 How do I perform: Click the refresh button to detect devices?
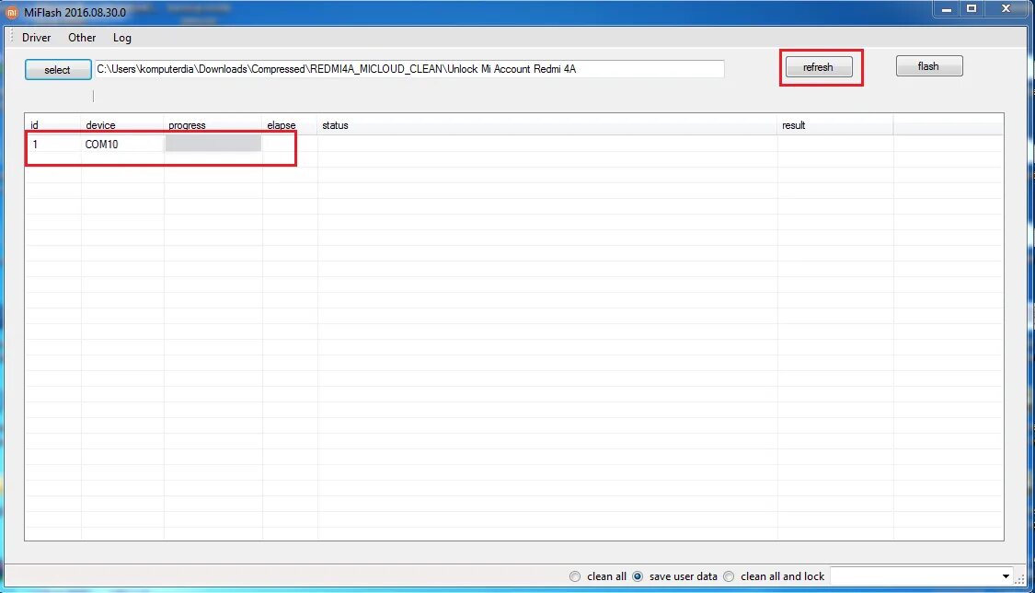click(x=820, y=66)
